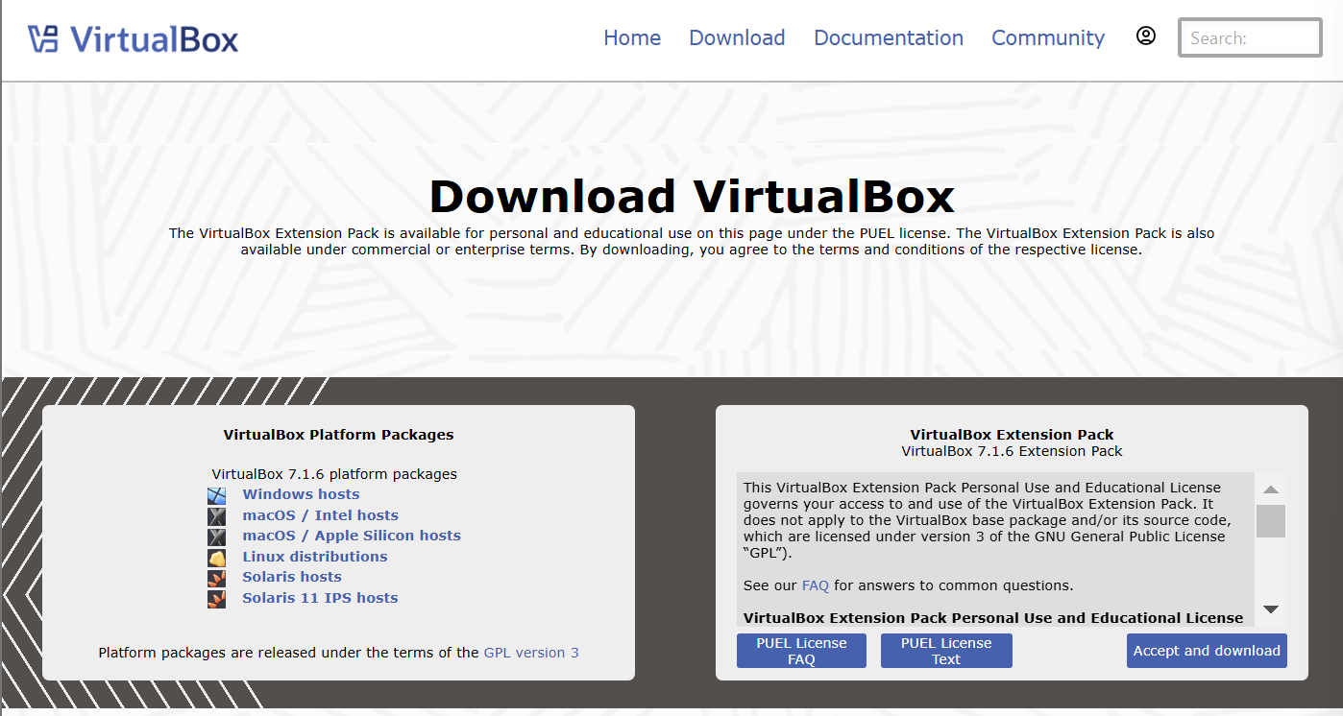Download the Windows hosts package
The width and height of the screenshot is (1343, 716).
(x=301, y=494)
